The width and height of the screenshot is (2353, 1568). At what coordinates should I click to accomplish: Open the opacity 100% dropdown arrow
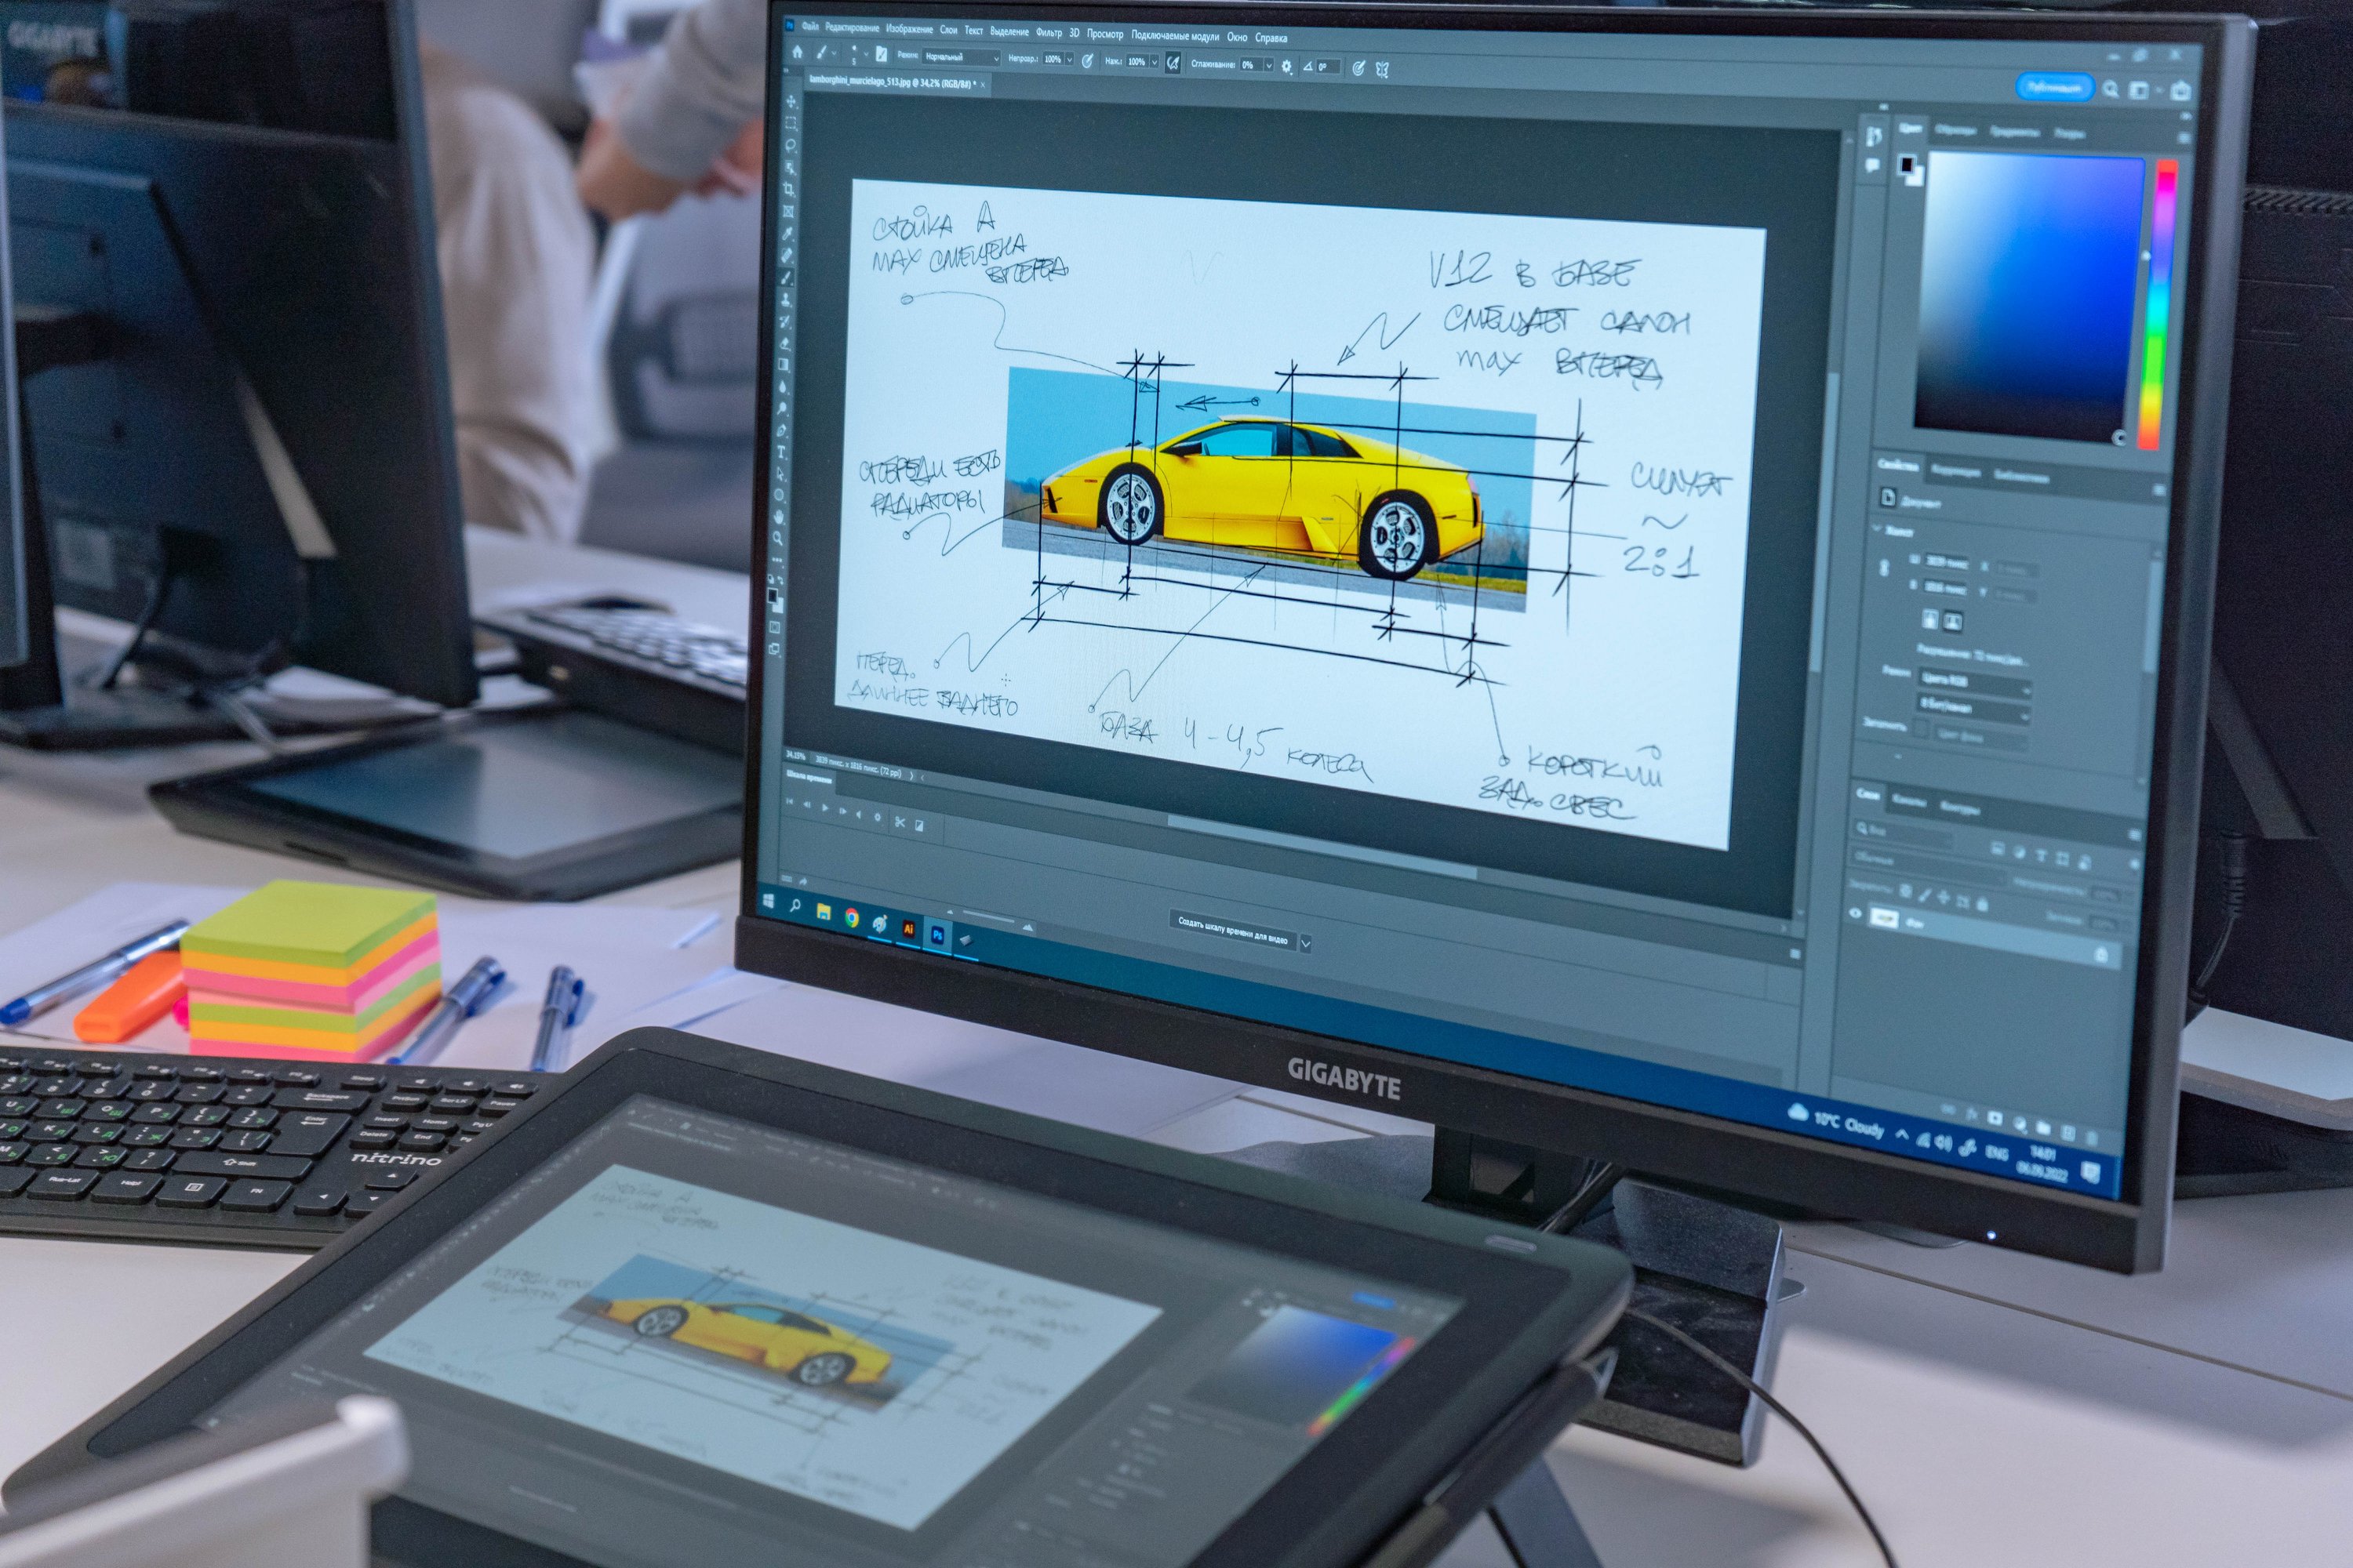pyautogui.click(x=1068, y=60)
